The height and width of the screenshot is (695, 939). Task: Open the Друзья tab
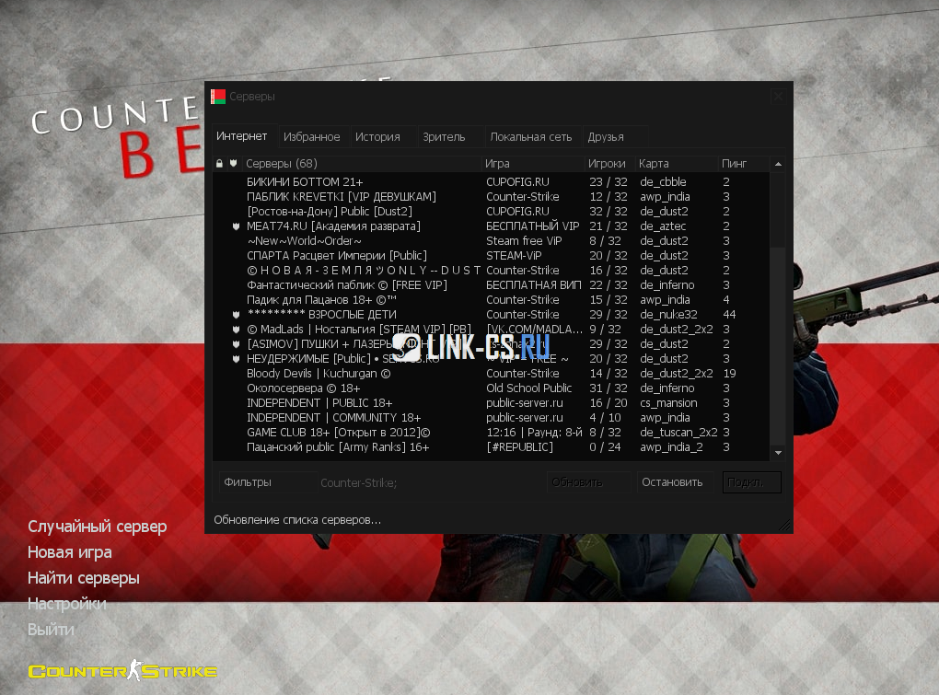point(606,137)
